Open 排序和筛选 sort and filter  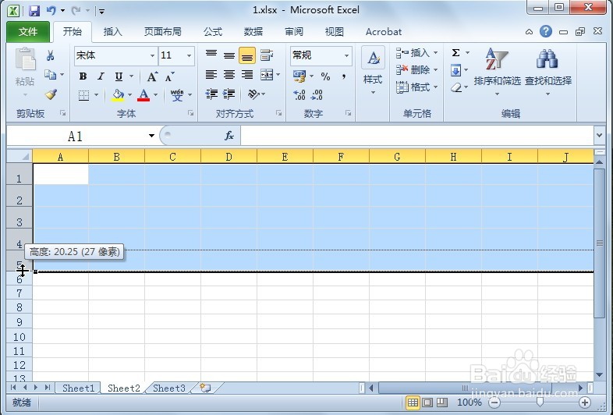(x=498, y=71)
